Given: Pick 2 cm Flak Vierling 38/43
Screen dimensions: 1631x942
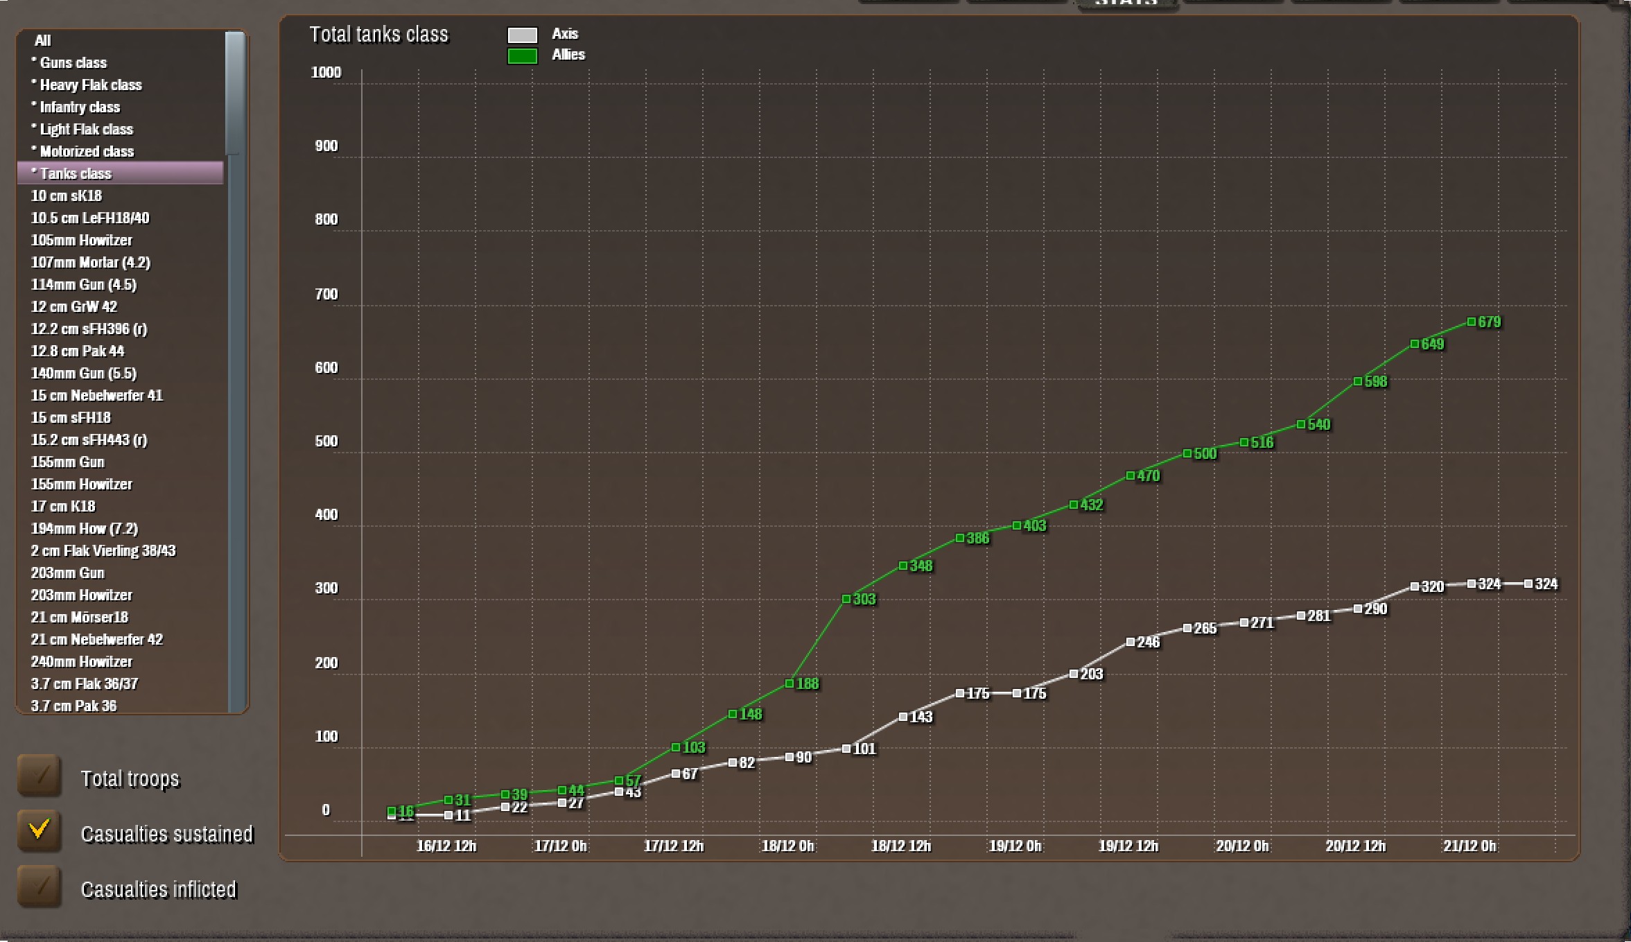Looking at the screenshot, I should pos(103,551).
